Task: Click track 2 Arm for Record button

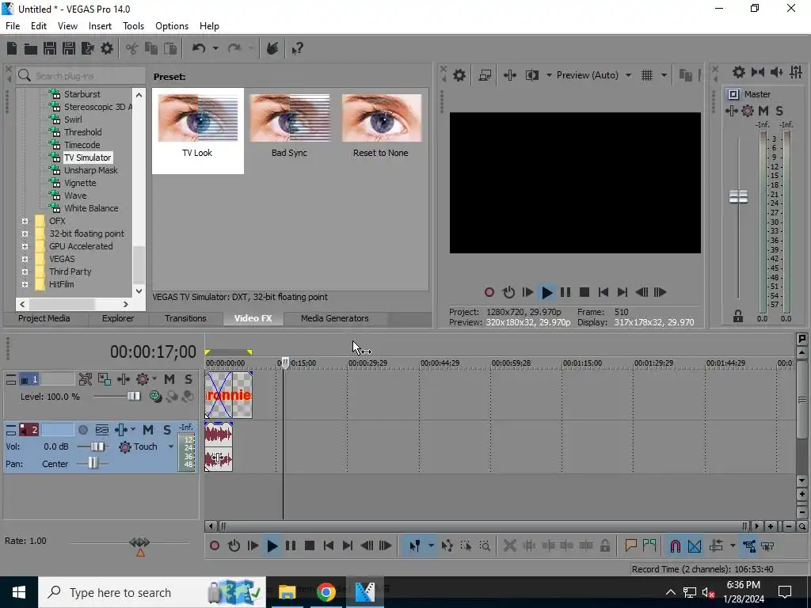Action: (x=82, y=430)
